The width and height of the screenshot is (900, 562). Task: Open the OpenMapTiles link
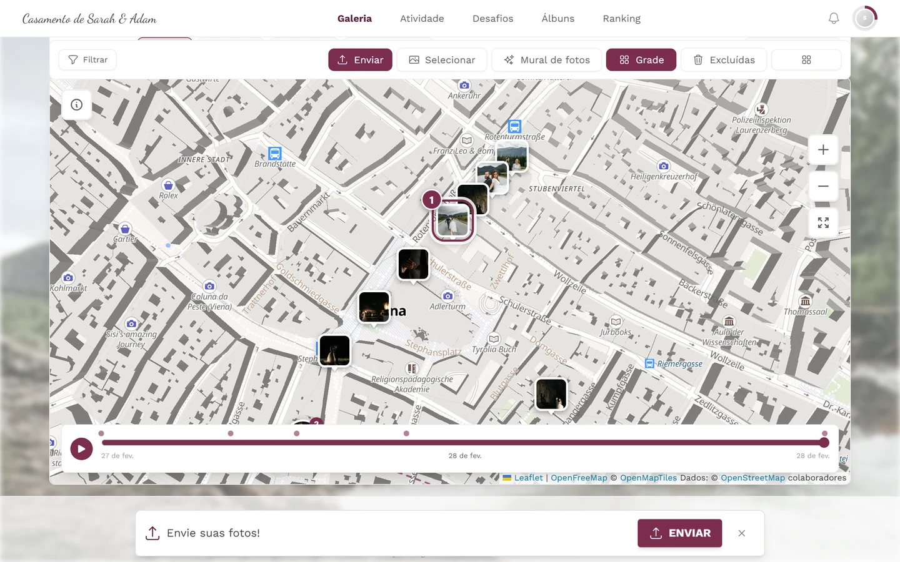tap(648, 478)
